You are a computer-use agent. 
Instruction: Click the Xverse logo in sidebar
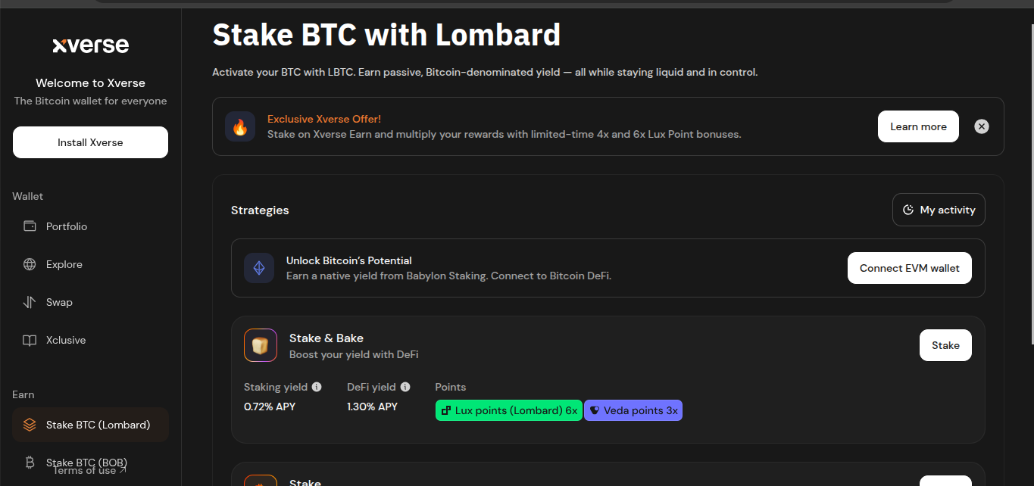[x=90, y=45]
